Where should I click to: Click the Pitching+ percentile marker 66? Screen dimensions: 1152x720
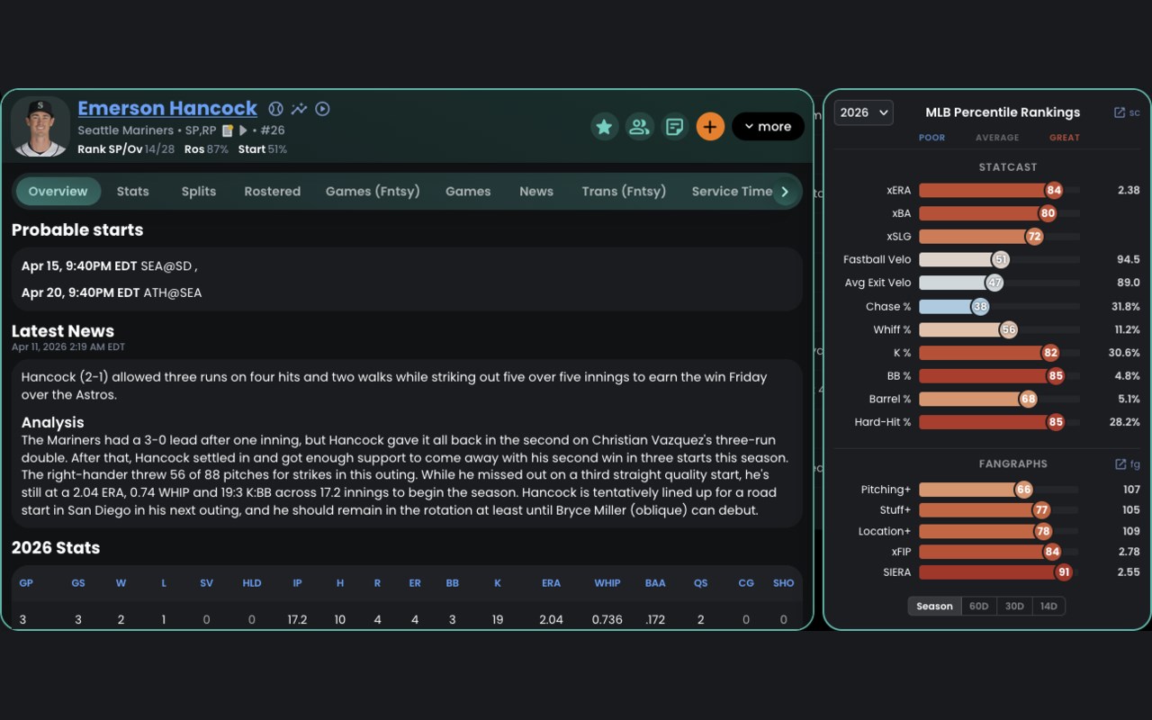tap(1023, 490)
